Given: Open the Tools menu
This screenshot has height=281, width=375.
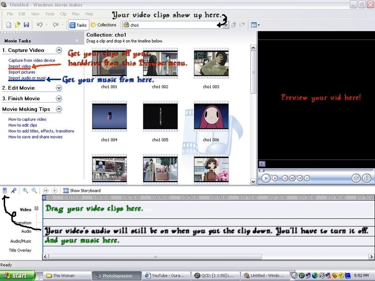Looking at the screenshot, I should (50, 14).
